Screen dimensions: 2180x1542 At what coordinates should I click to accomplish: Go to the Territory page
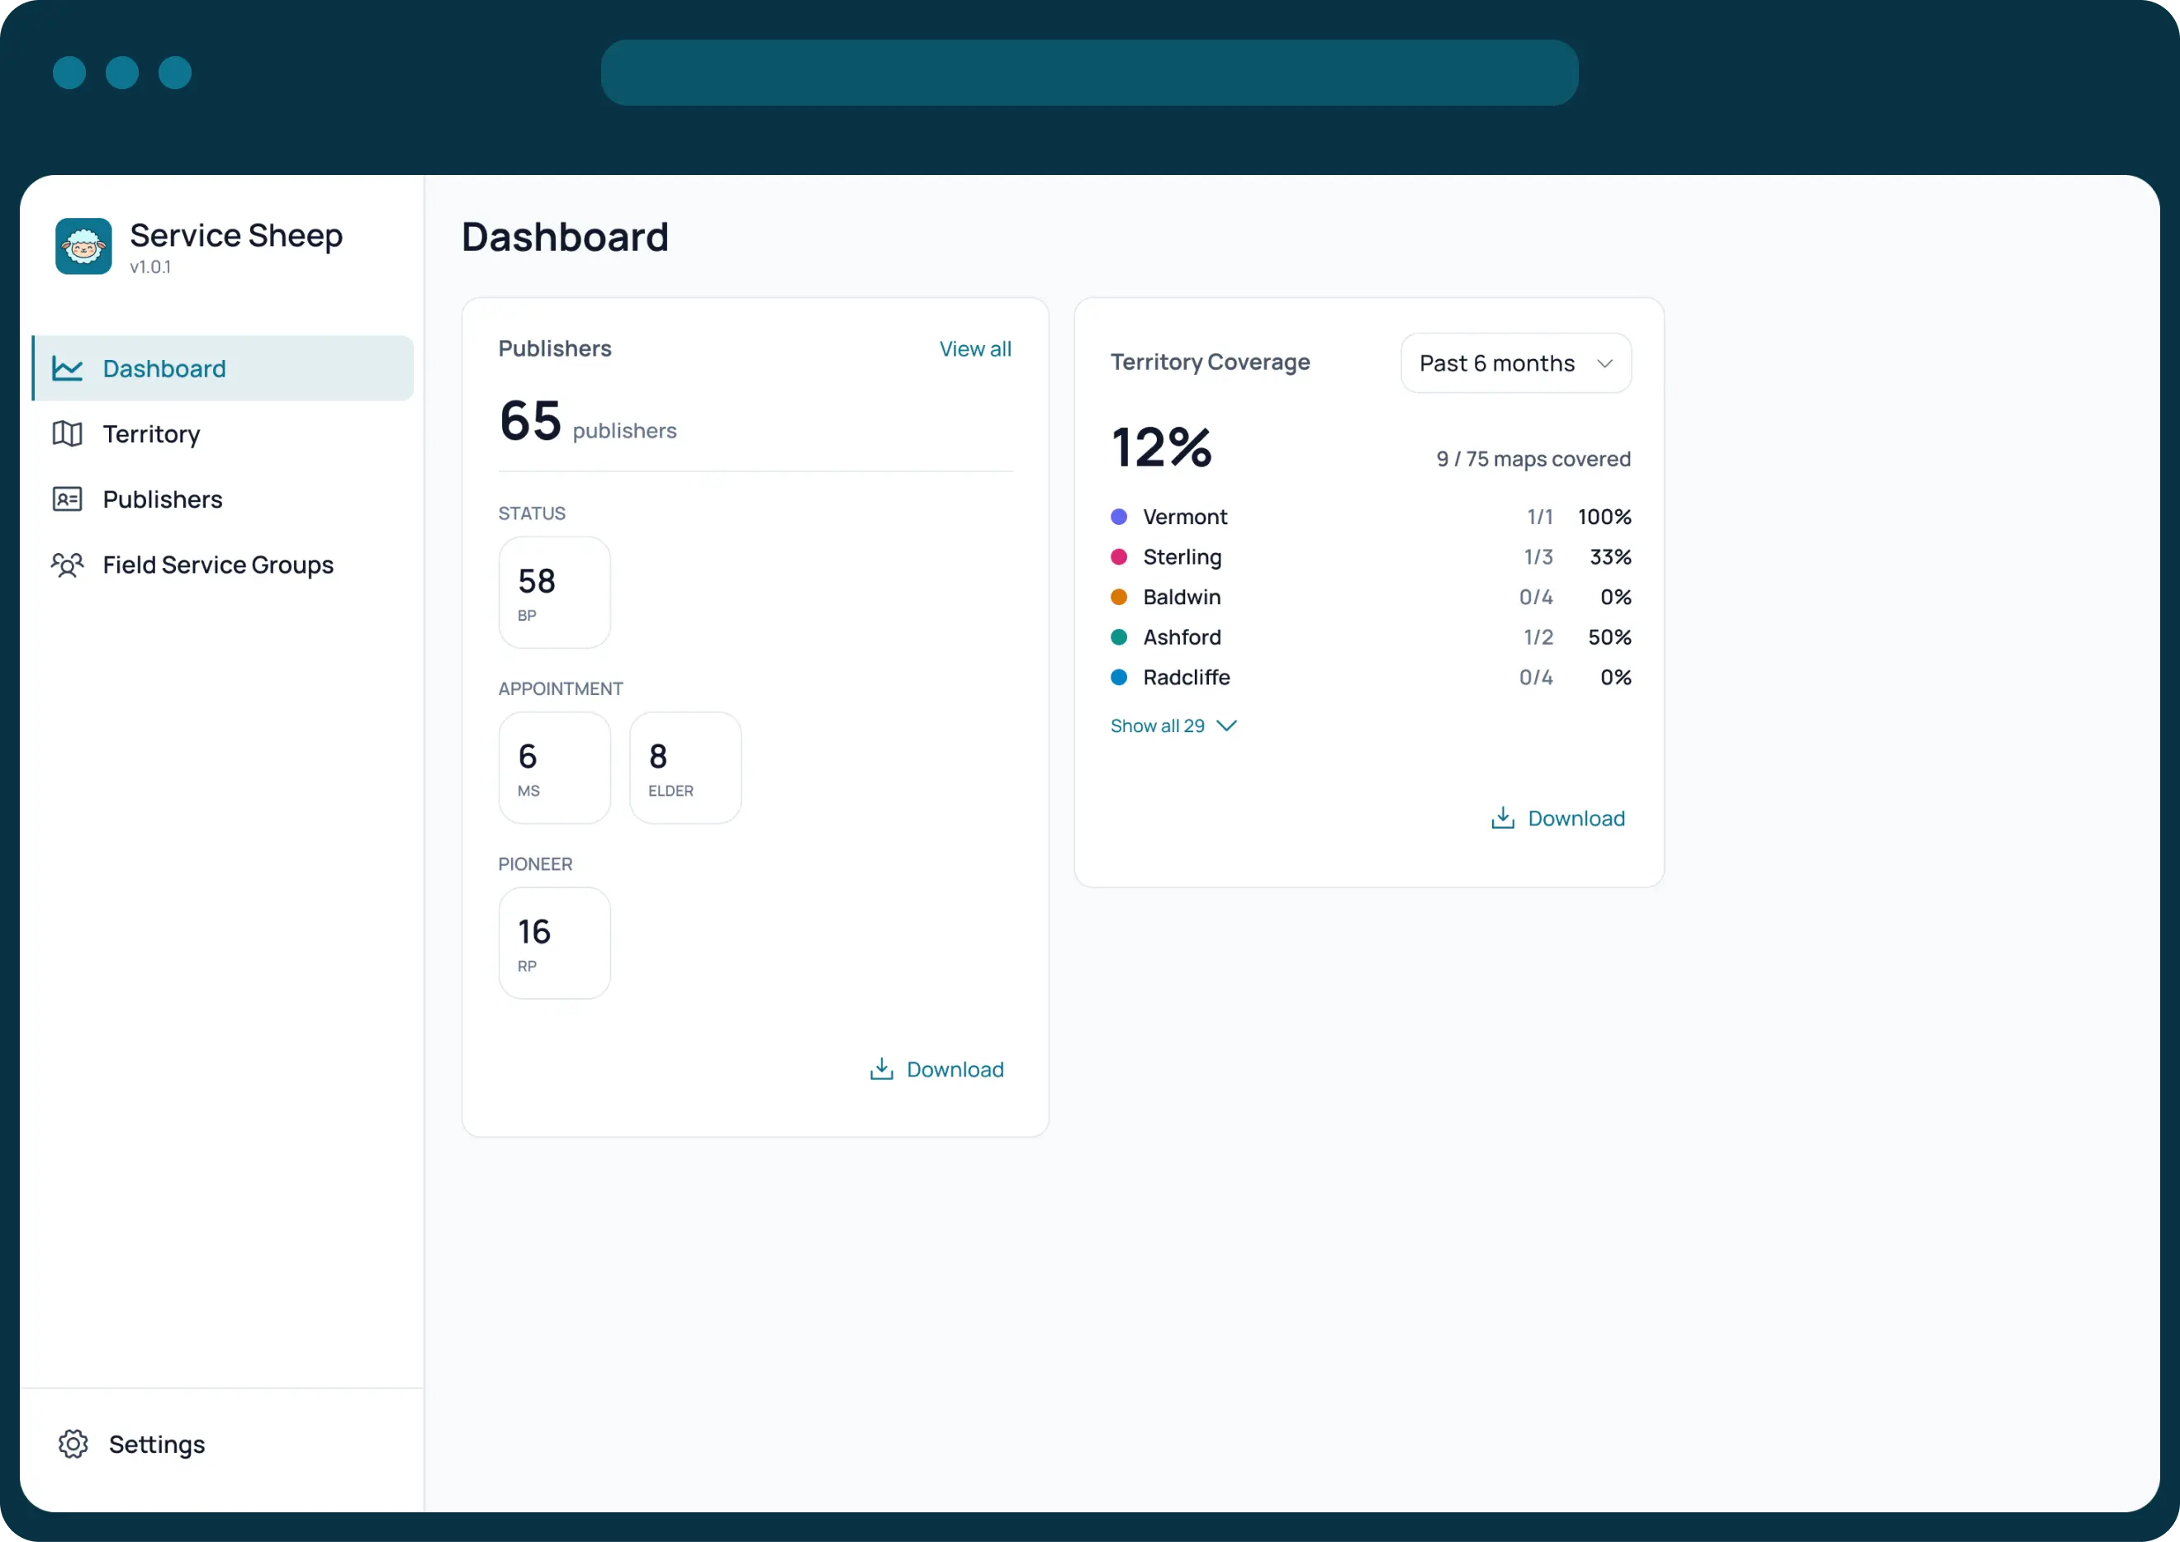coord(223,434)
